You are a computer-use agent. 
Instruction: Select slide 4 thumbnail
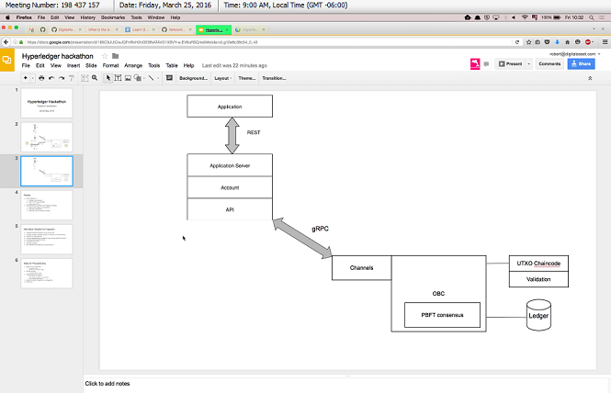tap(47, 206)
